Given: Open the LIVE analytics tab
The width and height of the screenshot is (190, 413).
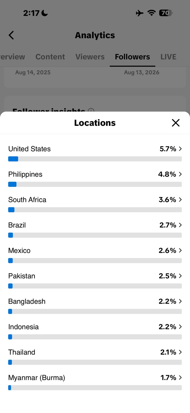Looking at the screenshot, I should (x=168, y=57).
